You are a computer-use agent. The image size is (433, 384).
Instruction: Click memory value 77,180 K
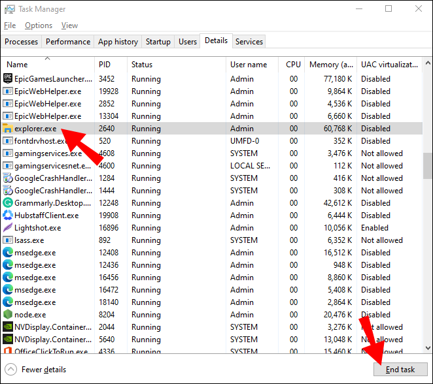click(338, 79)
